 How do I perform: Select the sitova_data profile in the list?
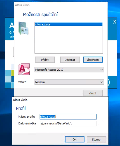(69, 24)
